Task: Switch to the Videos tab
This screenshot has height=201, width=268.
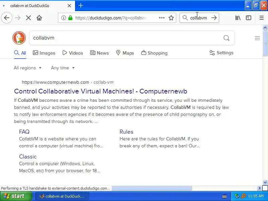Action: (73, 53)
